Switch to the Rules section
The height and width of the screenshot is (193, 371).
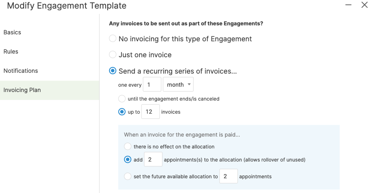(11, 52)
